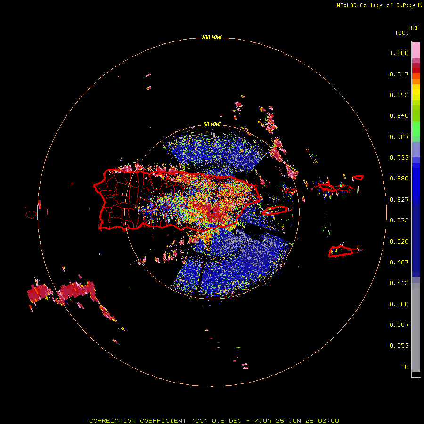
Task: Click the Correlation Coefficient caption at bottom
Action: pyautogui.click(x=214, y=421)
